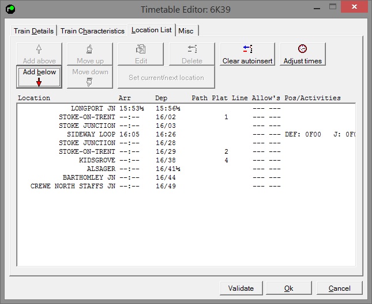This screenshot has height=304, width=372.
Task: Click Set current/next location button
Action: click(x=166, y=77)
